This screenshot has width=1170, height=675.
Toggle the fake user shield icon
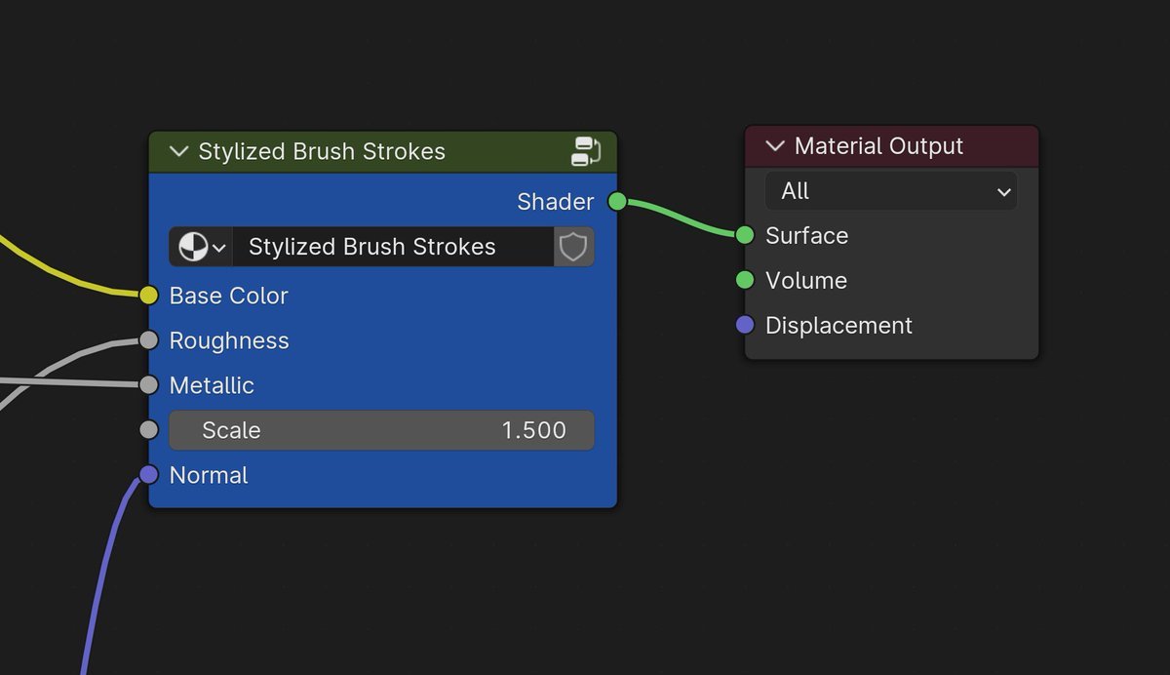pyautogui.click(x=573, y=247)
